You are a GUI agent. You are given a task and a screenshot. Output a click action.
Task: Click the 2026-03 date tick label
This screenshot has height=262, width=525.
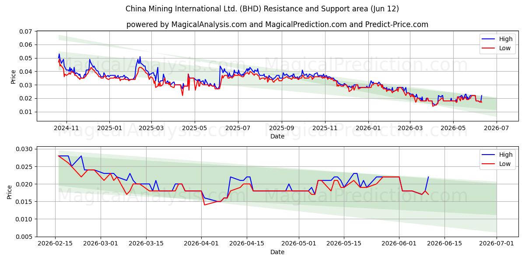click(x=410, y=128)
